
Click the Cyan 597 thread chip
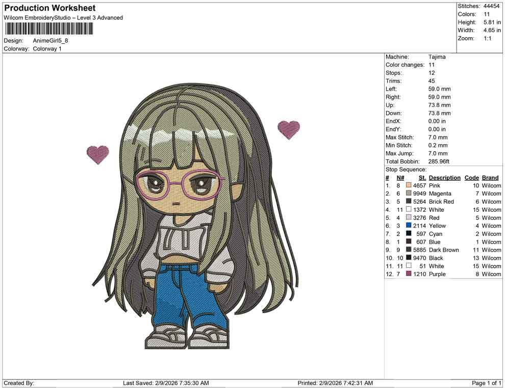coord(408,234)
